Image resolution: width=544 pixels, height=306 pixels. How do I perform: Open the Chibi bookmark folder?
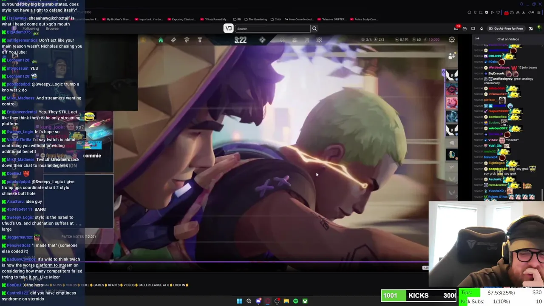coord(276,19)
